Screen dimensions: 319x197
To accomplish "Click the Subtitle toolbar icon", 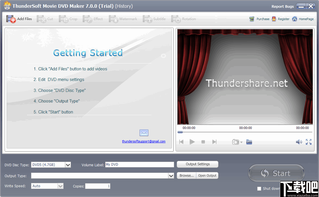I will [148, 19].
